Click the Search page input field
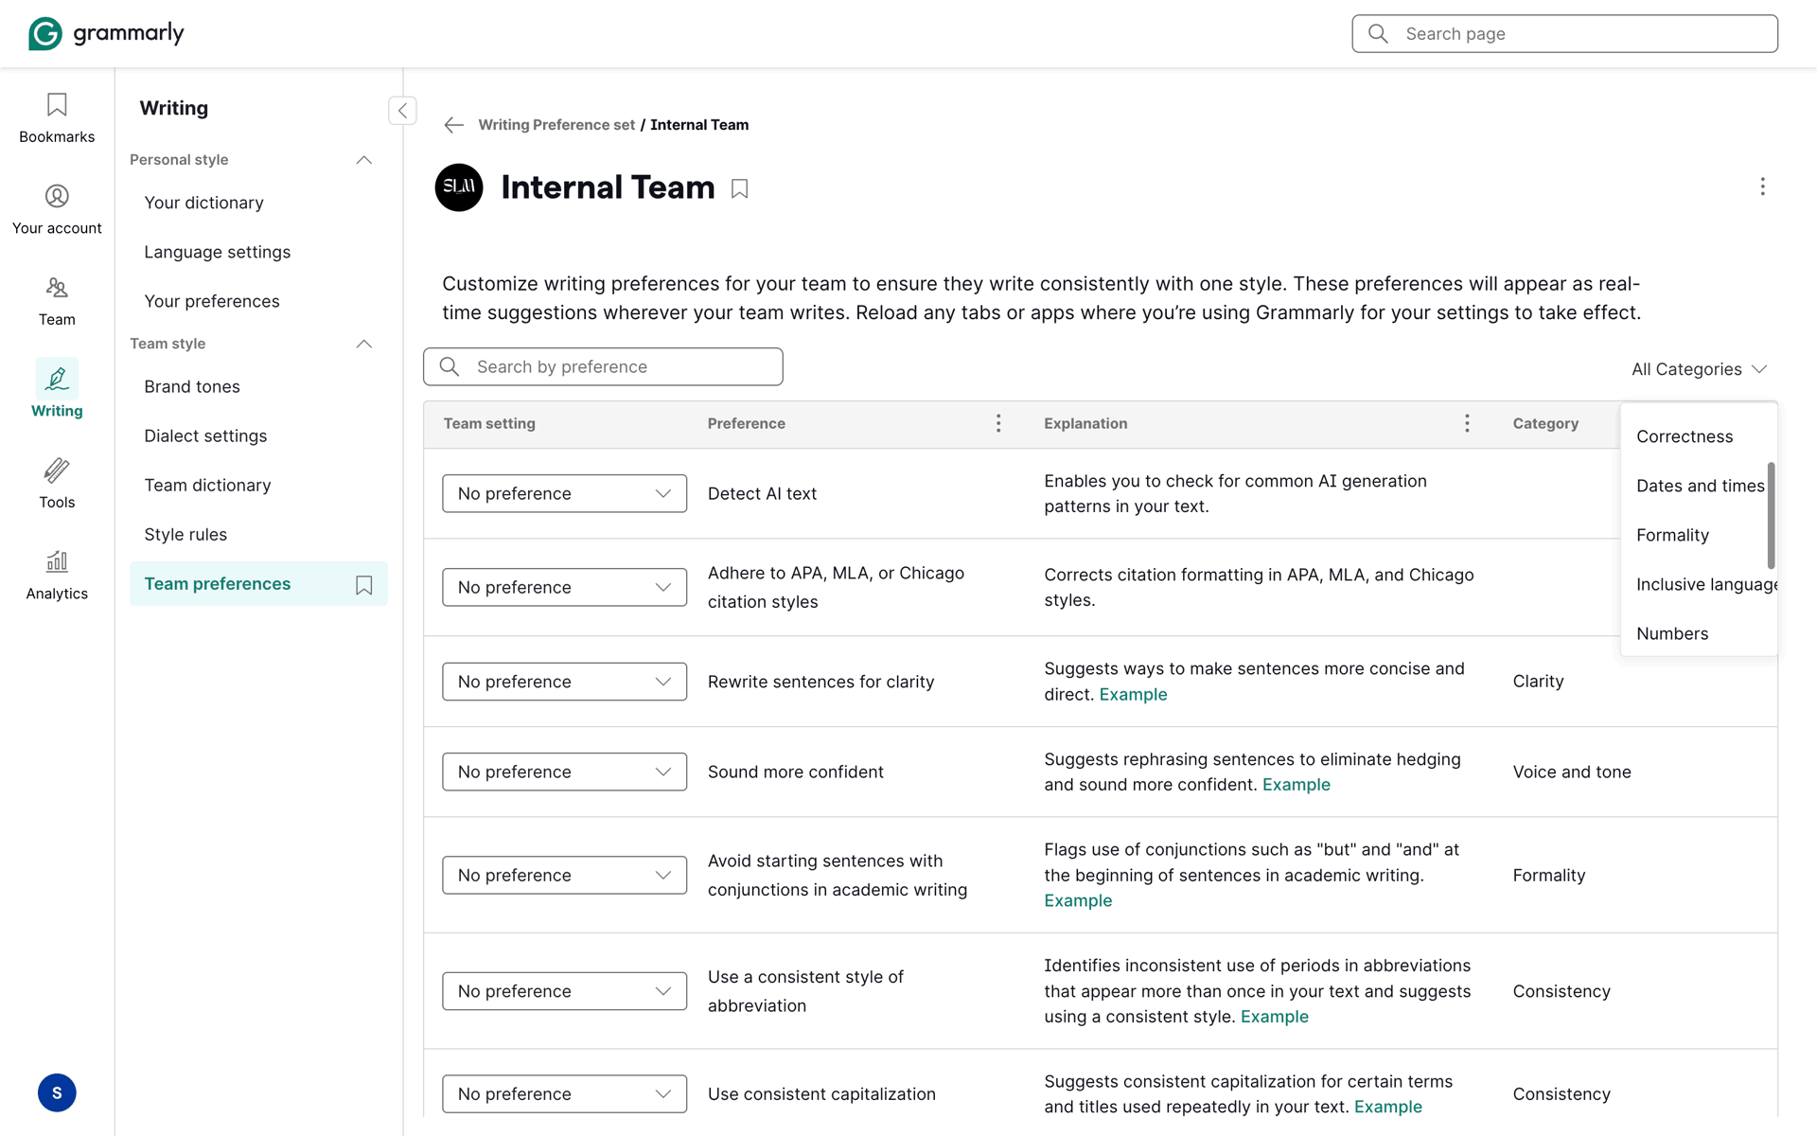The width and height of the screenshot is (1817, 1136). click(1564, 34)
